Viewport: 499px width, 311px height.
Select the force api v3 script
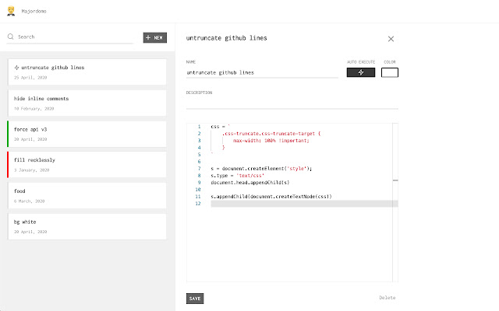pyautogui.click(x=86, y=133)
